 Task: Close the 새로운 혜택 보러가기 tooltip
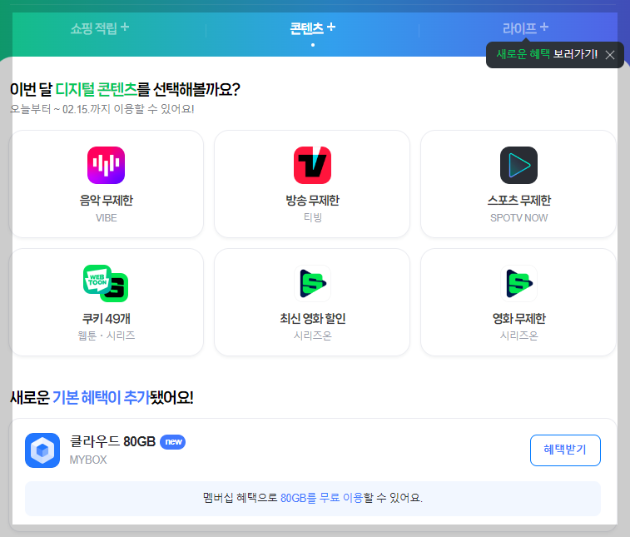[610, 55]
